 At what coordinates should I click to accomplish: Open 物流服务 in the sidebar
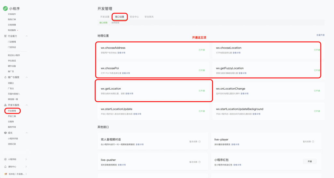pyautogui.click(x=12, y=30)
